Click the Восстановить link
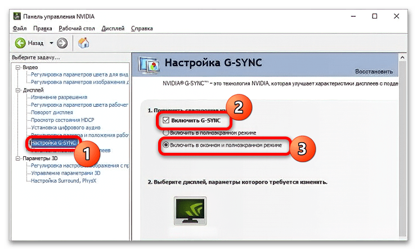Image resolution: width=417 pixels, height=250 pixels. coord(374,72)
